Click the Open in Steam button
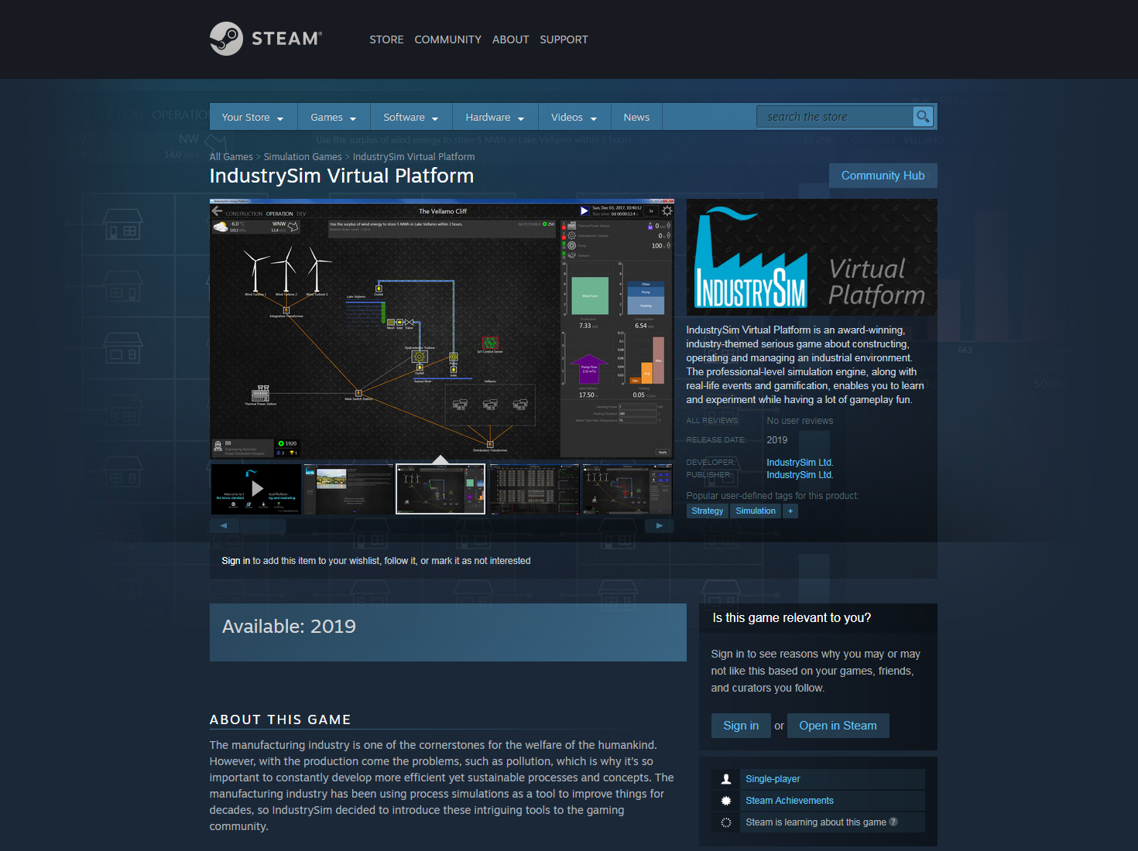1138x851 pixels. [838, 726]
